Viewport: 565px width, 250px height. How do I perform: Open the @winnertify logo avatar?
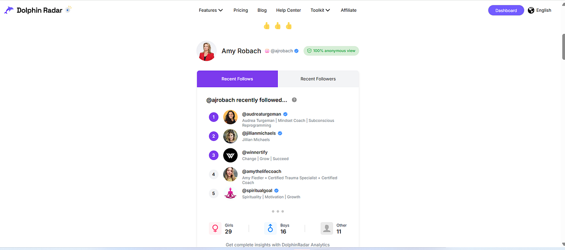pos(230,155)
